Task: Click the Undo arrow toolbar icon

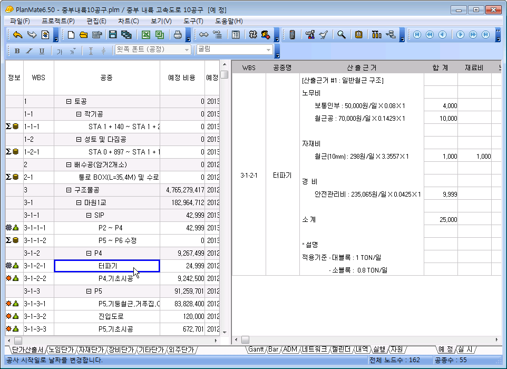Action: pos(17,35)
